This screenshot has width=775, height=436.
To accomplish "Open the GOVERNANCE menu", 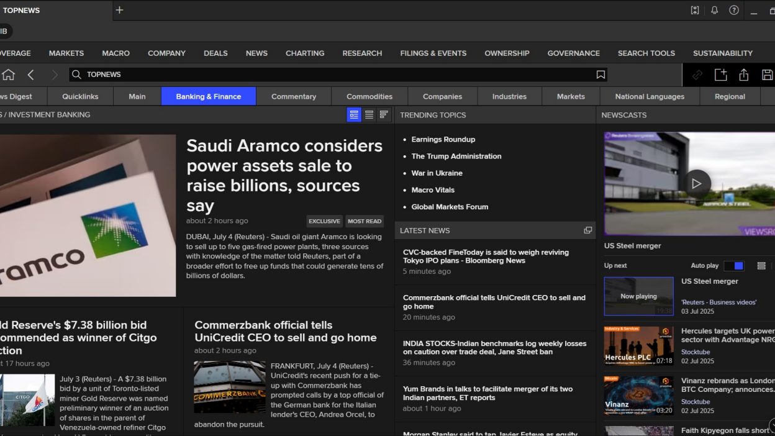I will point(574,53).
